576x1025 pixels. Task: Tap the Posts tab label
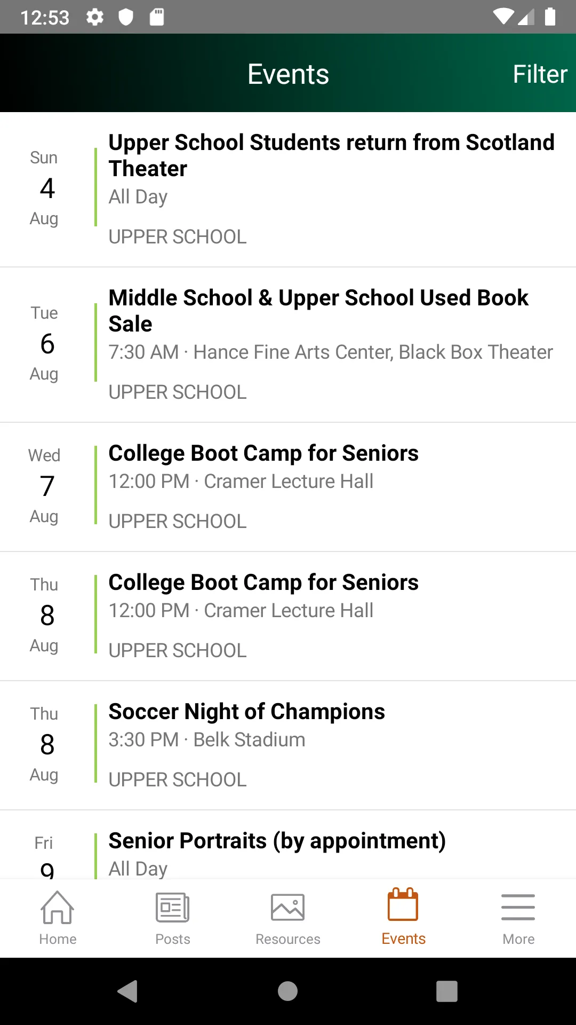[x=173, y=939]
